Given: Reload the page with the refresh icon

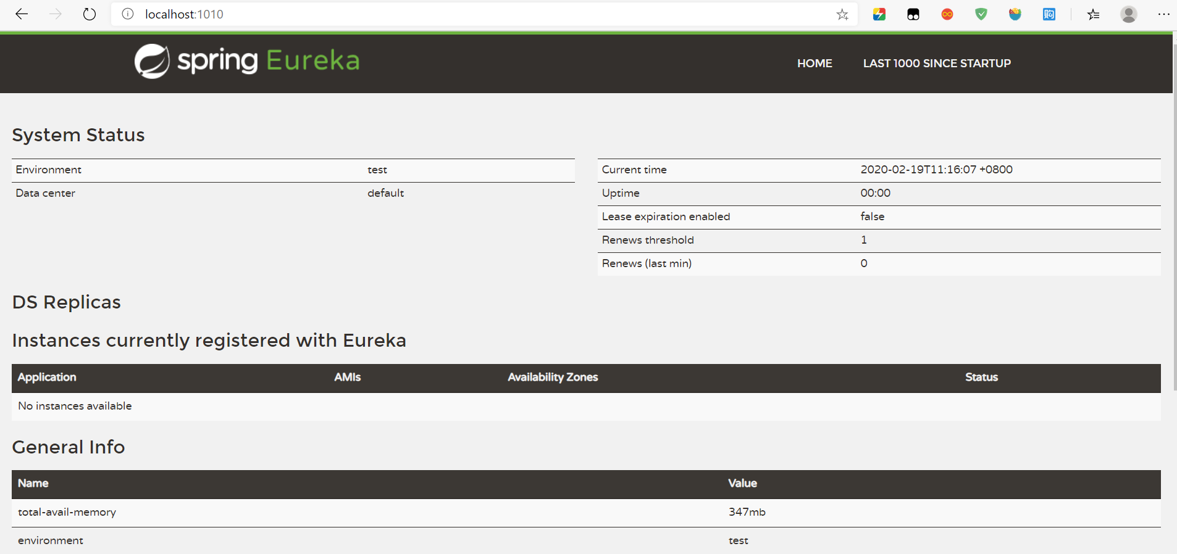Looking at the screenshot, I should [x=90, y=14].
